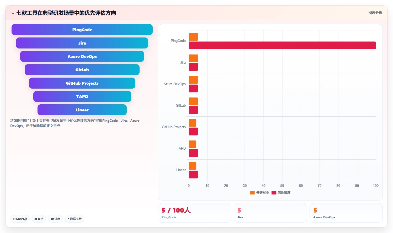The image size is (393, 233).
Task: Click the x-axis tick label 0
Action: [x=189, y=186]
